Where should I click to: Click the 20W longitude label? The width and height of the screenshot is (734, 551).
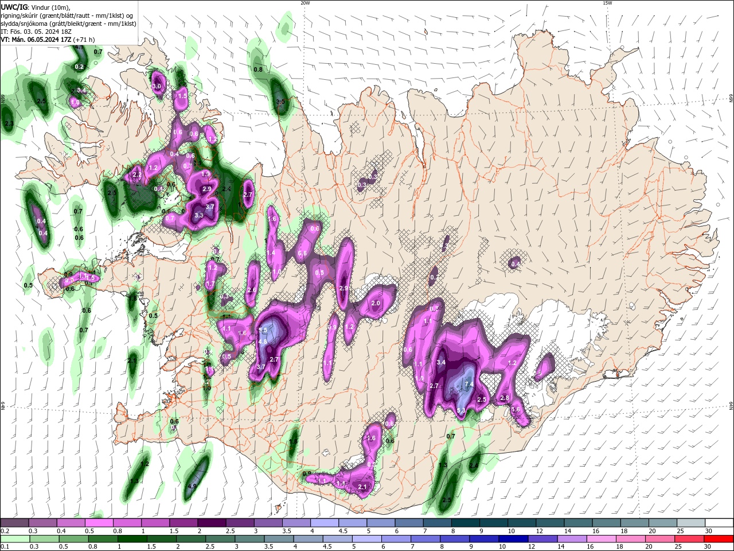[x=305, y=3]
